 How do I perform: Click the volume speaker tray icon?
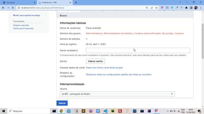[175, 111]
